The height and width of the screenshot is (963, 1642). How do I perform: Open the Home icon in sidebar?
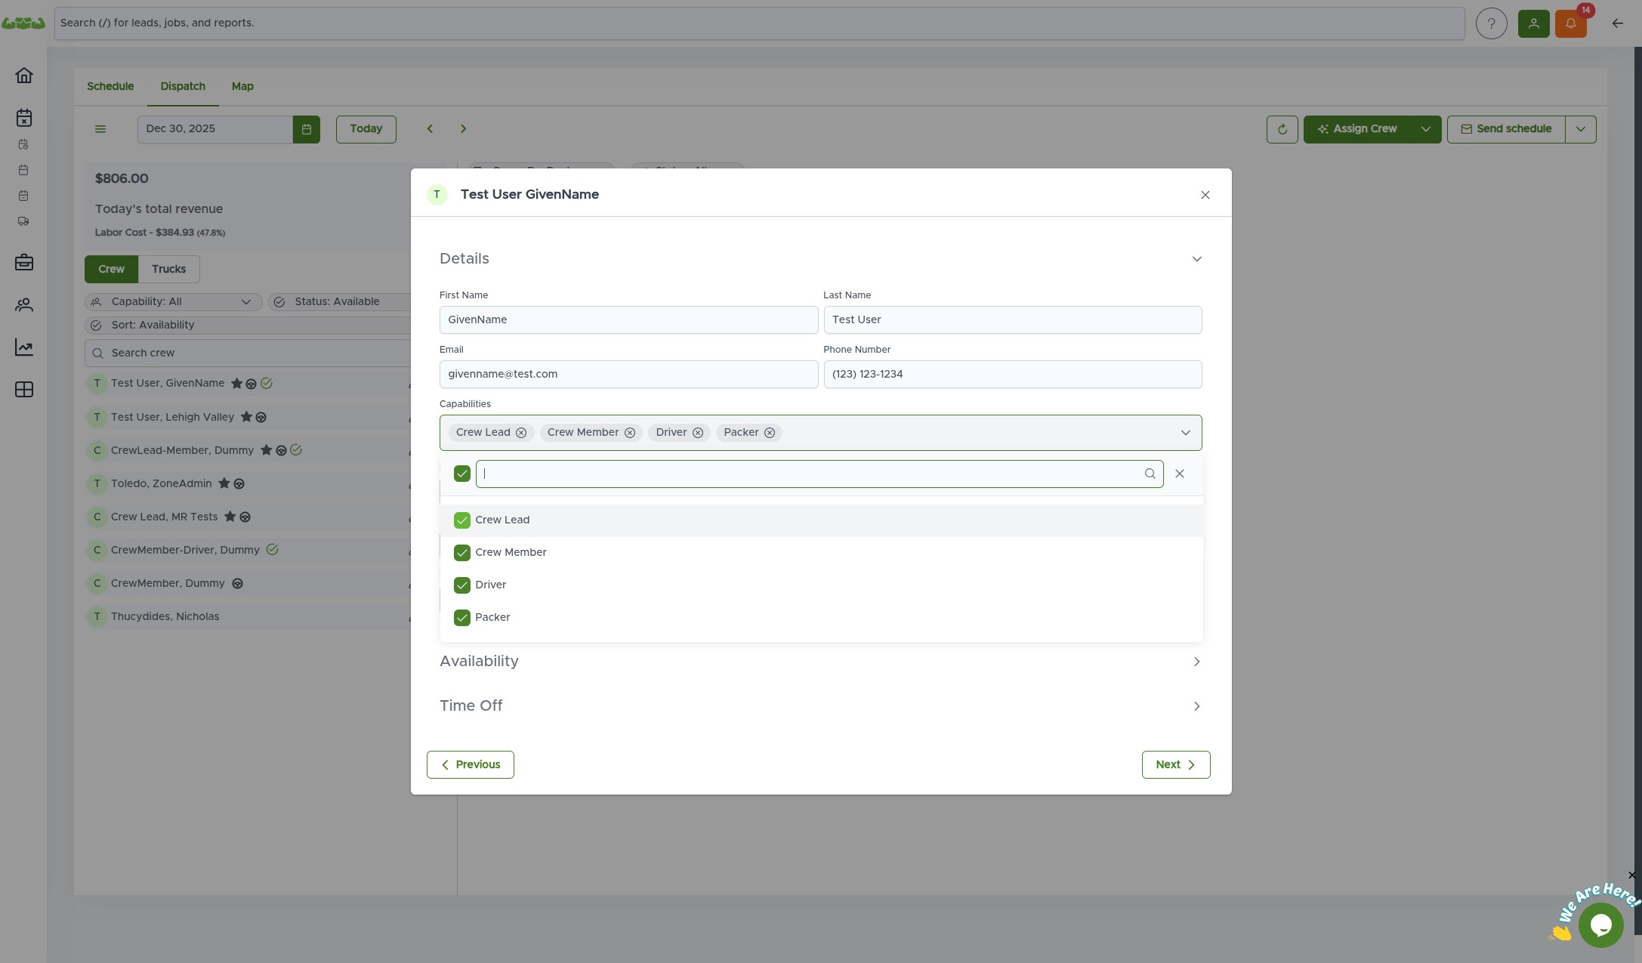[24, 76]
